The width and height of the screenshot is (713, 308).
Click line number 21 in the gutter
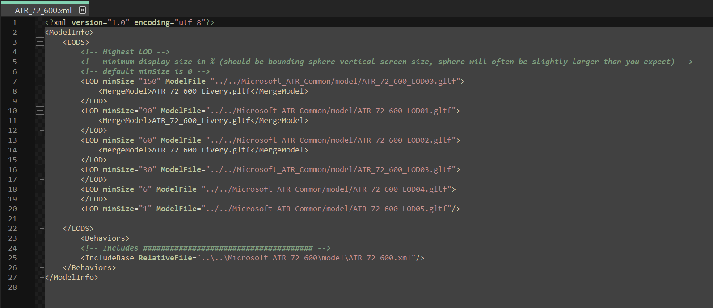(x=13, y=218)
